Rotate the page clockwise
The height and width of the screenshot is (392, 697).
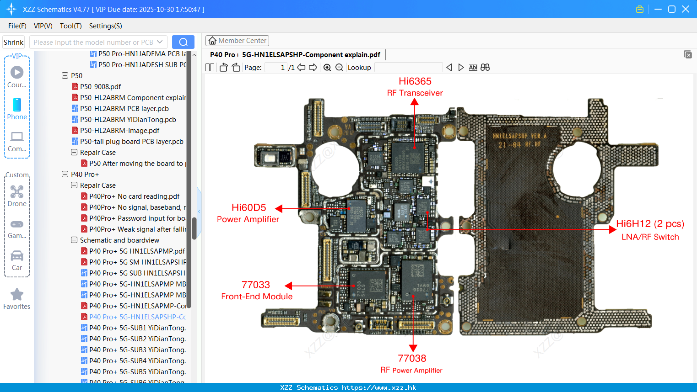(236, 68)
